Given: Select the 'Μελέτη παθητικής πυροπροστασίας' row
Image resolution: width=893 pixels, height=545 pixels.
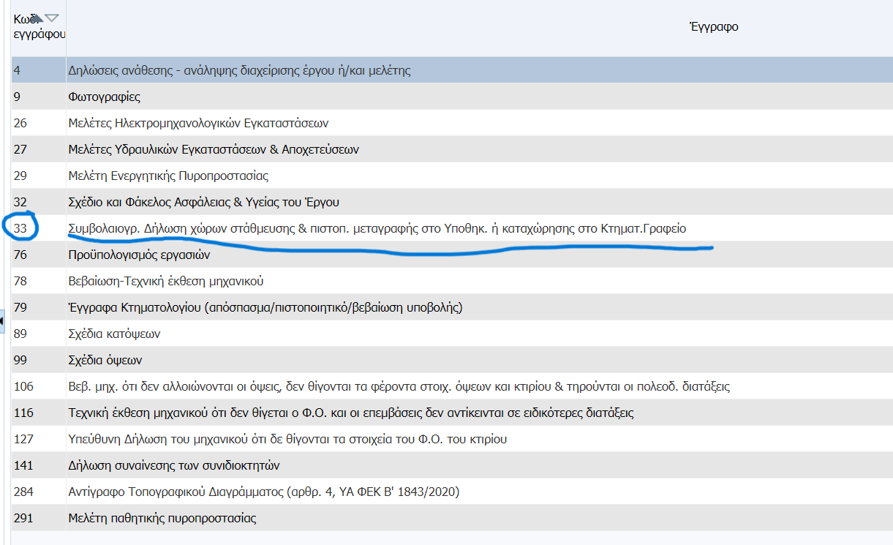Looking at the screenshot, I should click(x=162, y=519).
